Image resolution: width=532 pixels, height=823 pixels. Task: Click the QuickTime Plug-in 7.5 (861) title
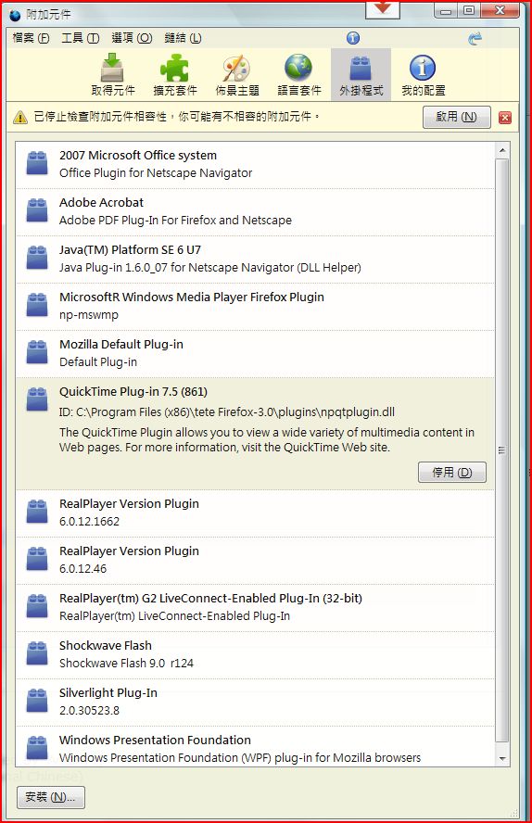click(133, 391)
